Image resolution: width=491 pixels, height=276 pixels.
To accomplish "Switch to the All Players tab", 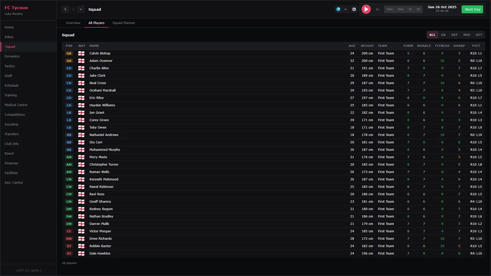I will click(96, 23).
